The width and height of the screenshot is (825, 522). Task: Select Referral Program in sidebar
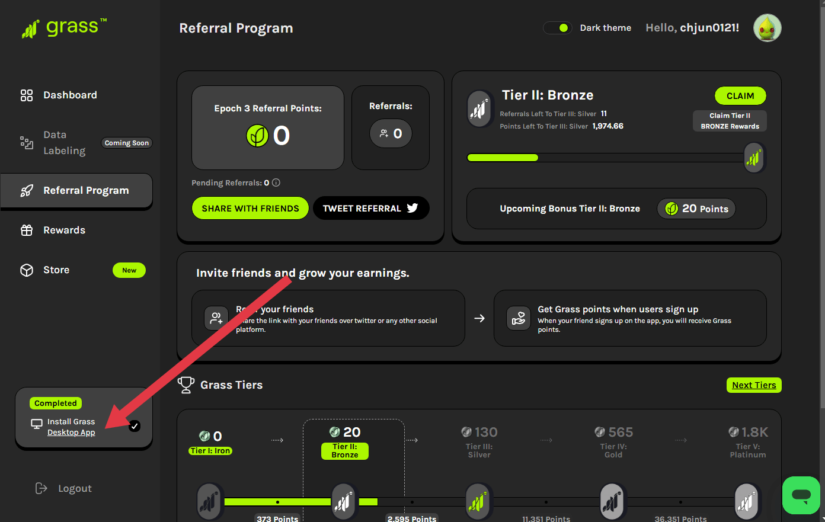[76, 191]
